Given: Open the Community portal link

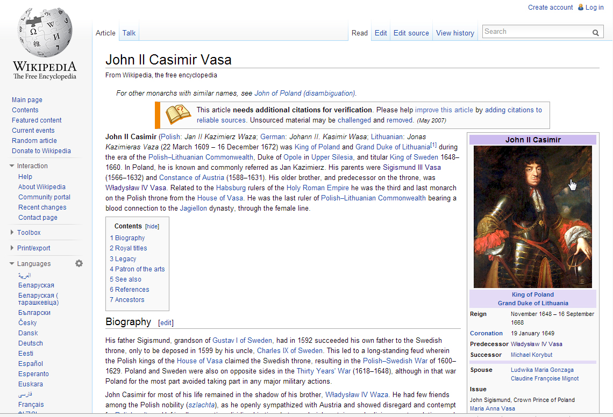Looking at the screenshot, I should click(45, 197).
